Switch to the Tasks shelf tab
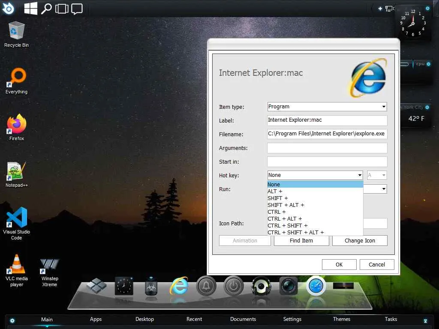The width and height of the screenshot is (439, 329). (x=391, y=319)
